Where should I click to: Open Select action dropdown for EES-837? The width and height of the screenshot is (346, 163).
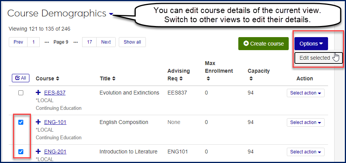[x=305, y=93]
